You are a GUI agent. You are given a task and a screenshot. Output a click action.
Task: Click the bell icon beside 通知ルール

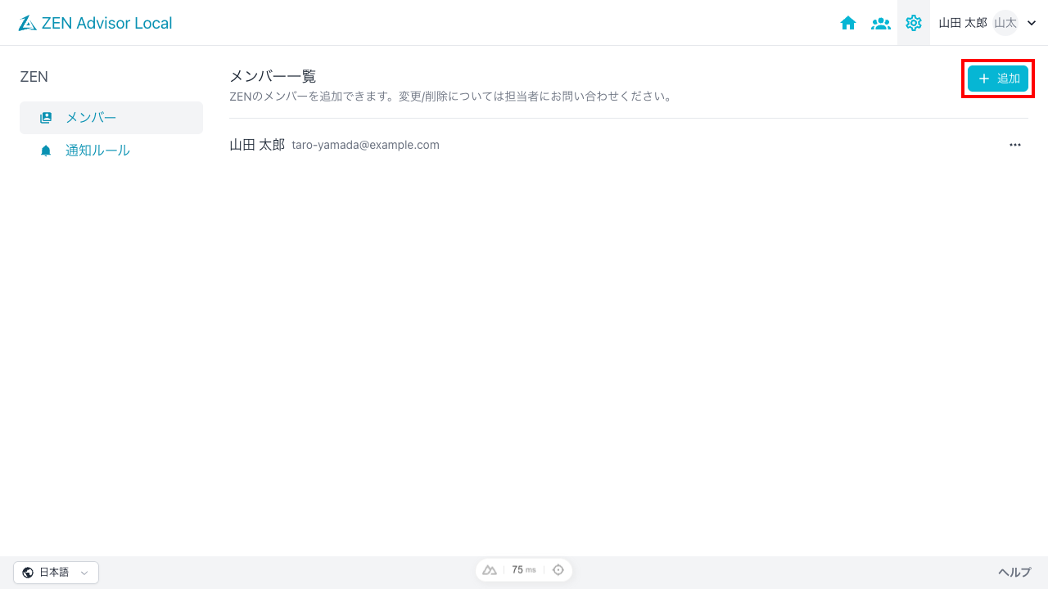[46, 150]
